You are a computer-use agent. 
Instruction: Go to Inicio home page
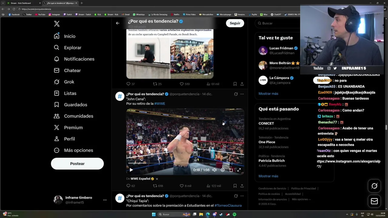click(x=65, y=36)
